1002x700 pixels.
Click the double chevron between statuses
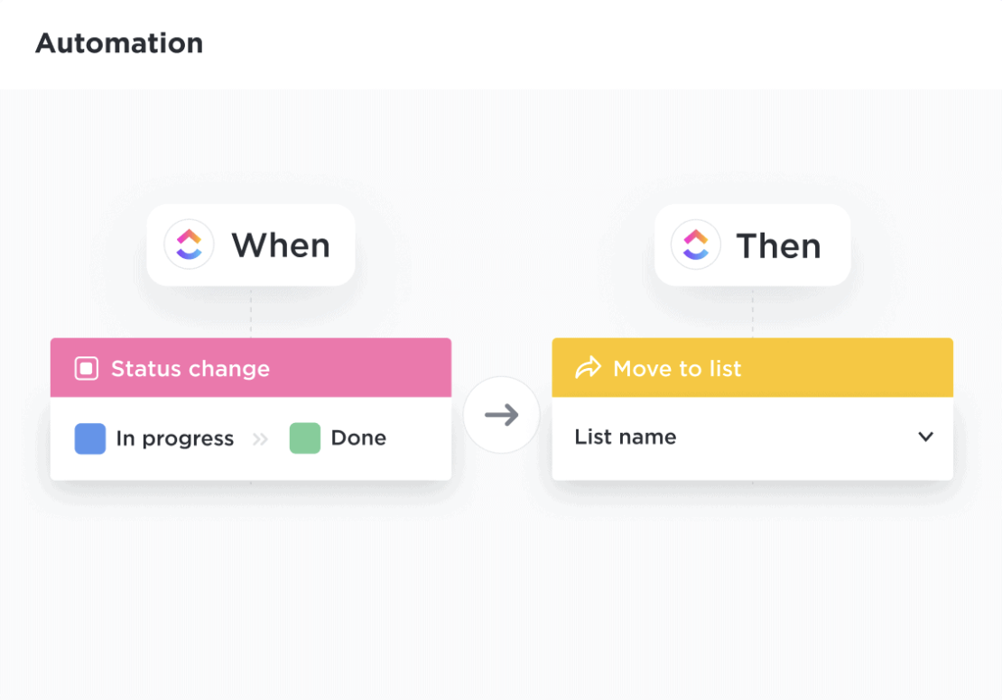tap(261, 439)
